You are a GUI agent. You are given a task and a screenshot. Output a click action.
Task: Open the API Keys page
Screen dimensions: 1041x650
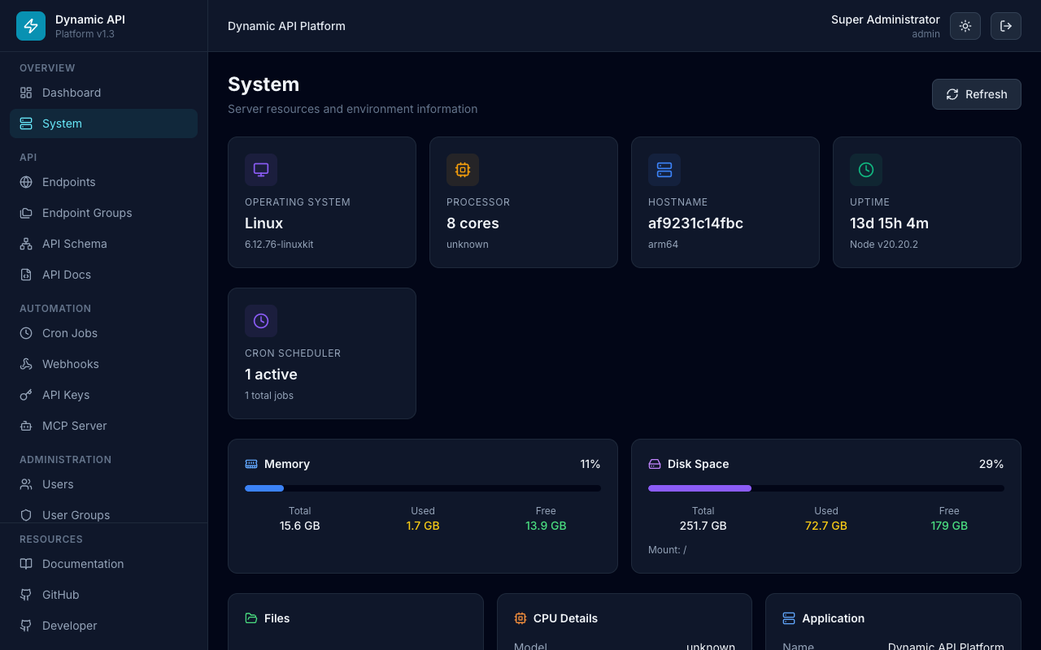(x=103, y=395)
